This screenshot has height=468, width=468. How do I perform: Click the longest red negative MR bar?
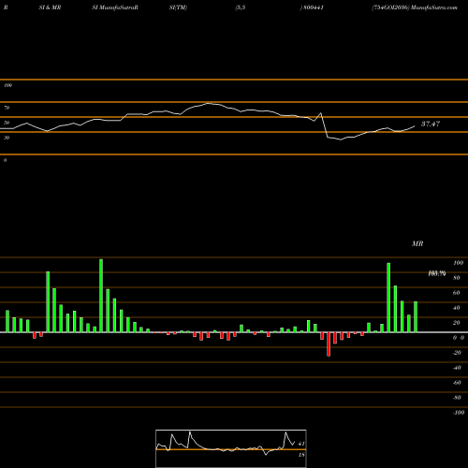click(329, 344)
